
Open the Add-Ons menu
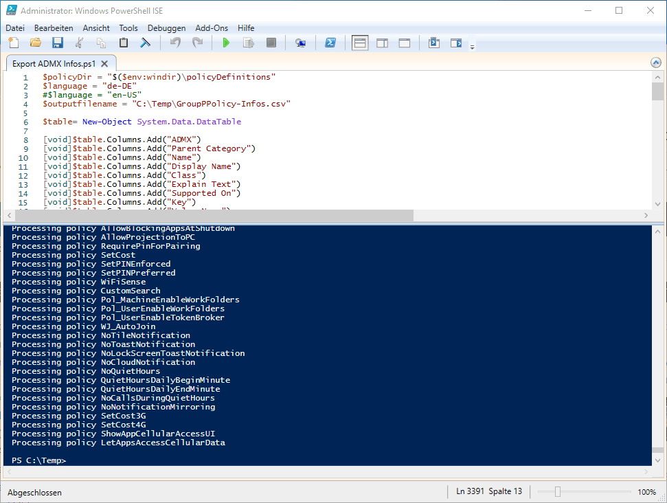pos(212,28)
